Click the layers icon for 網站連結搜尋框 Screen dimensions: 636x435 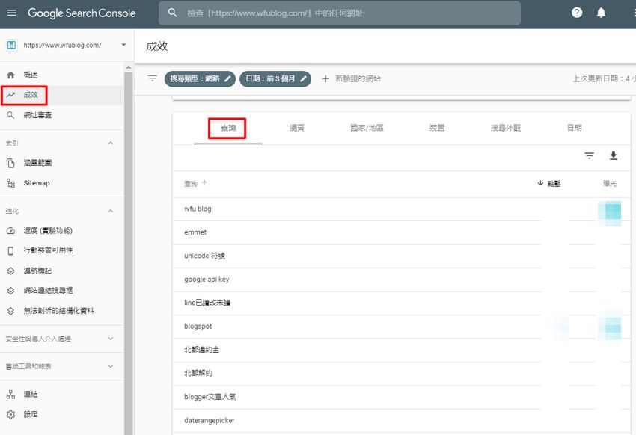[x=11, y=291]
